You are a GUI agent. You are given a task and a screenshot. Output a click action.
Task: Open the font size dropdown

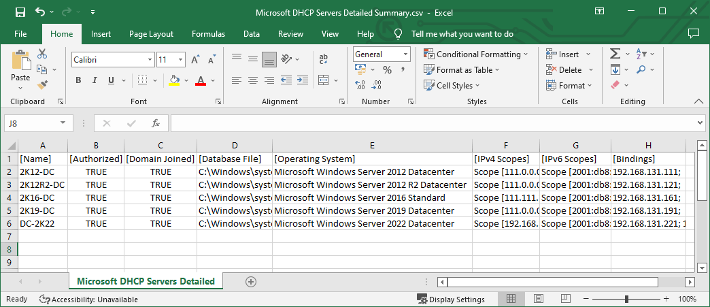pos(181,59)
